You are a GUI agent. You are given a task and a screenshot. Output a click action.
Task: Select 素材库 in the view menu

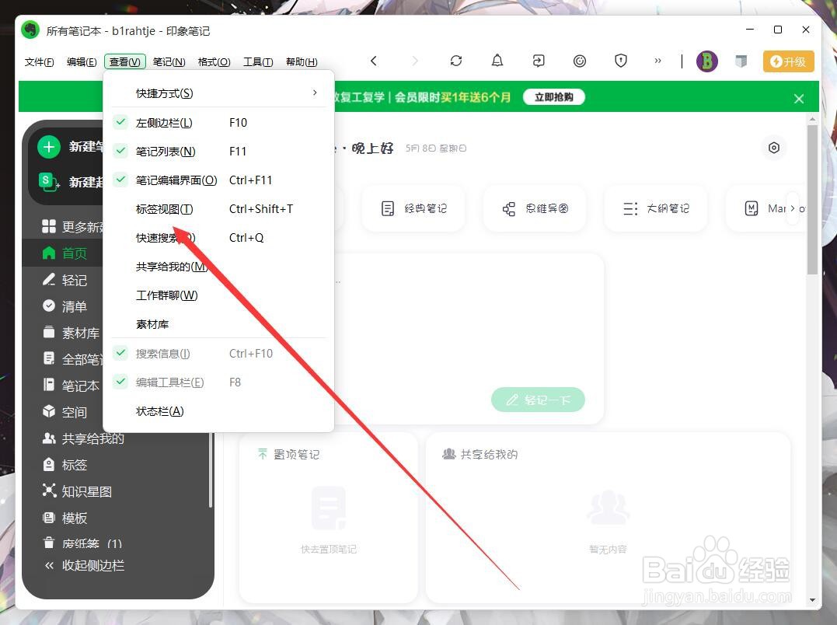point(219,324)
